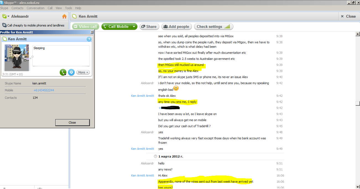Open the Call menu

coord(50,8)
